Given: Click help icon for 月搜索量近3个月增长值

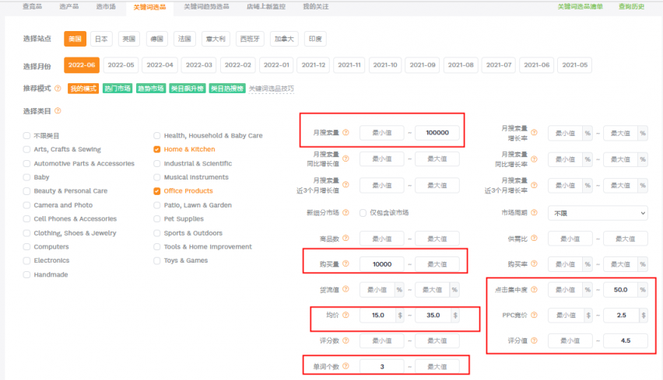Looking at the screenshot, I should [346, 184].
